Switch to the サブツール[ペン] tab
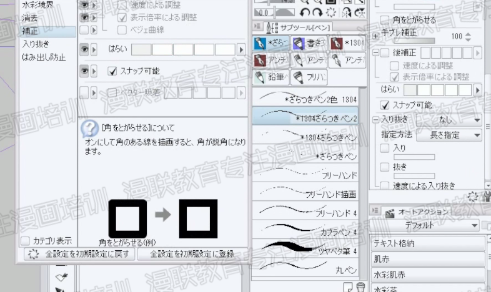491x292 pixels. point(298,27)
